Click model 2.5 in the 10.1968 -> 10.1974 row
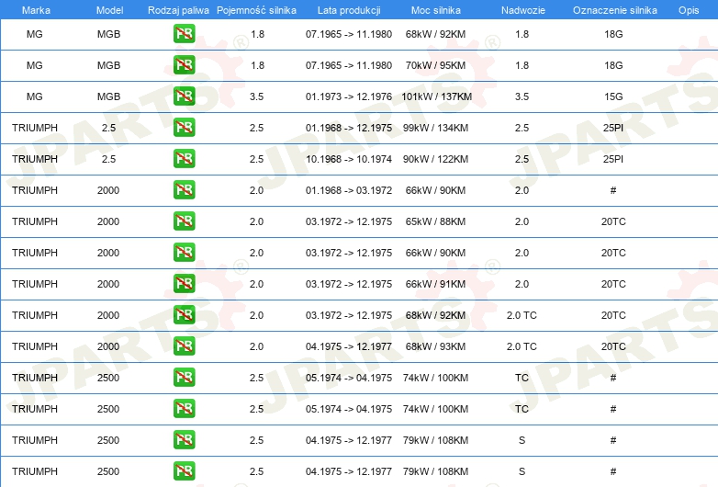Viewport: 718px width, 487px height. (108, 159)
